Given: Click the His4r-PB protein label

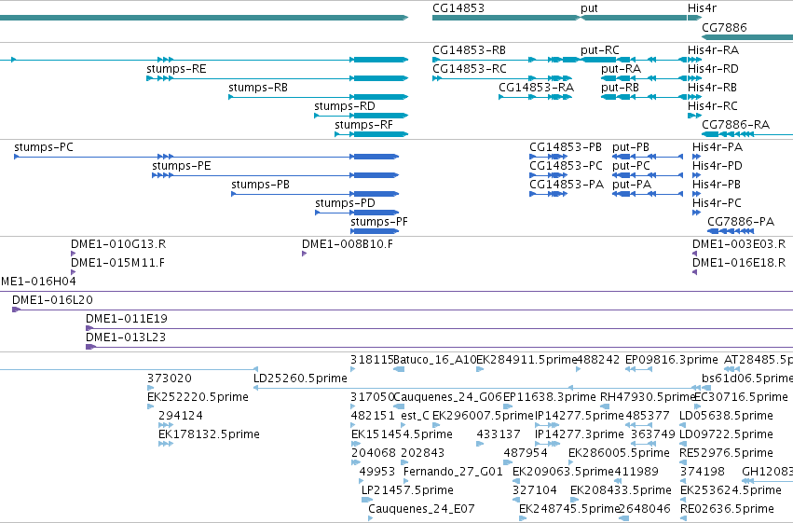Looking at the screenshot, I should [717, 185].
